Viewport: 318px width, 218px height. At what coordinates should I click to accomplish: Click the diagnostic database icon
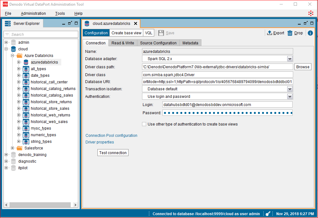(14, 161)
